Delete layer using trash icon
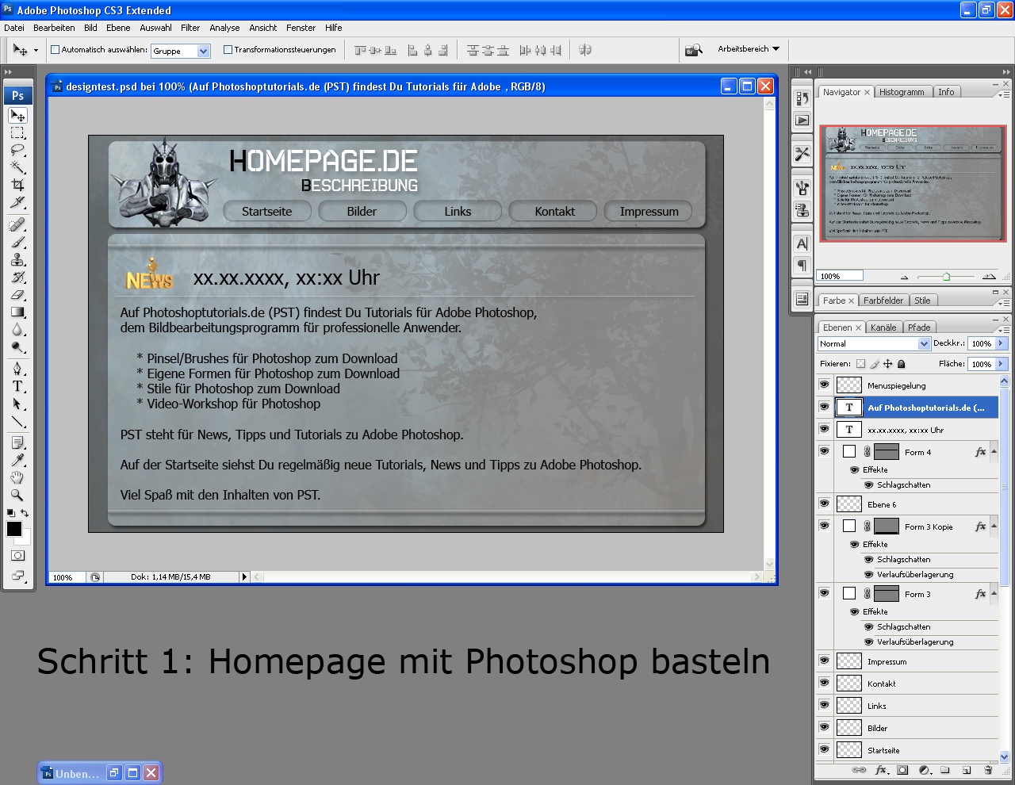The image size is (1015, 785). coord(988,770)
